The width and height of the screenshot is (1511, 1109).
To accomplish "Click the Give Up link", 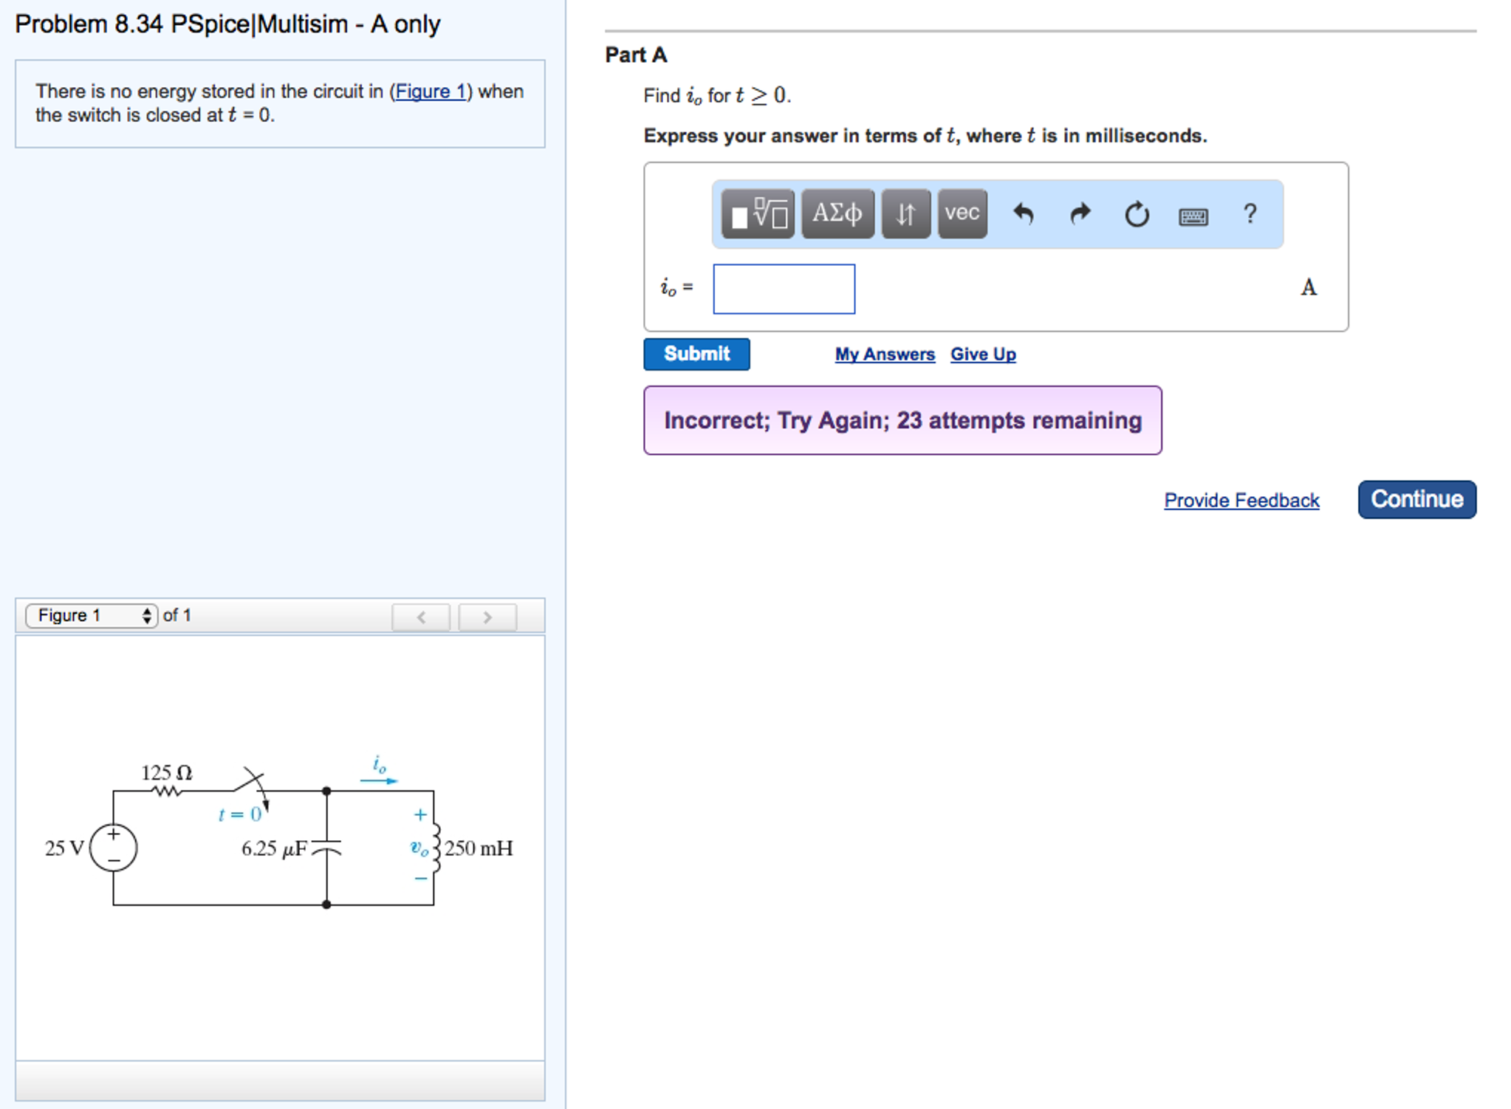I will point(983,354).
